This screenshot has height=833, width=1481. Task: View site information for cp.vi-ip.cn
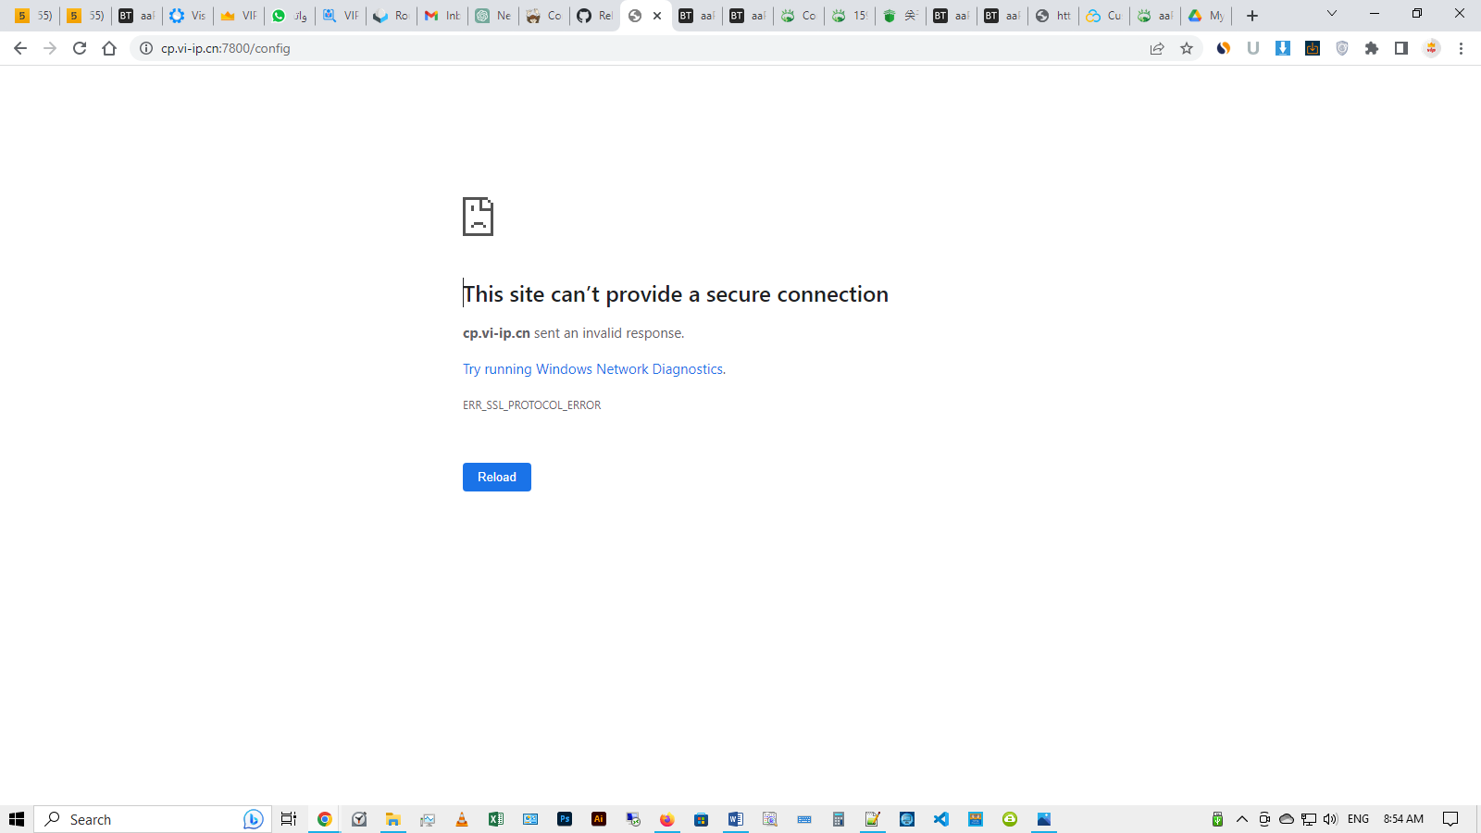[x=146, y=48]
